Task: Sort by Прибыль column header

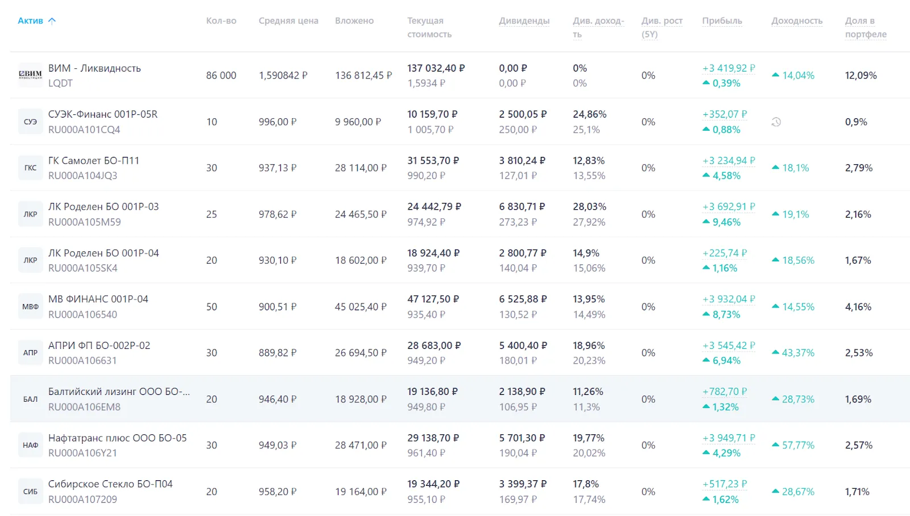Action: [722, 20]
